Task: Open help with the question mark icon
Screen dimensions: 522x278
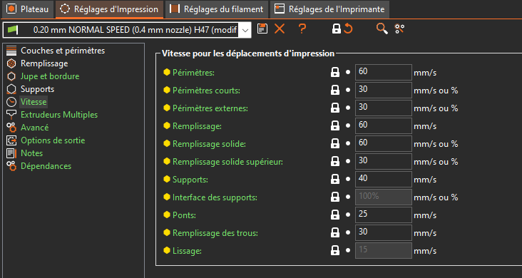Action: (302, 29)
